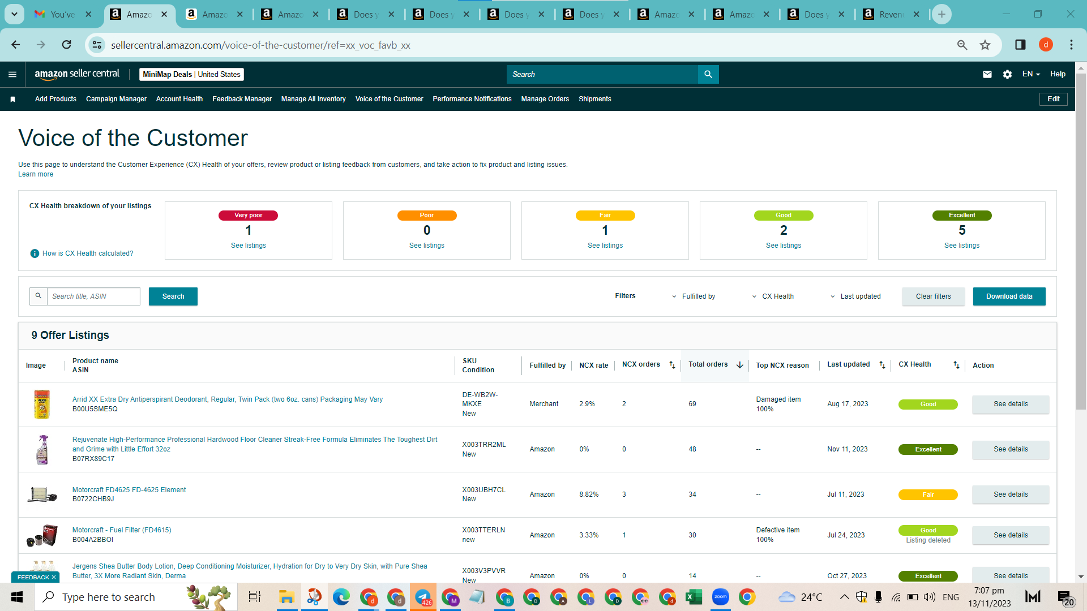Open Manage All Inventory in the favorites bar
The height and width of the screenshot is (611, 1087).
click(313, 99)
